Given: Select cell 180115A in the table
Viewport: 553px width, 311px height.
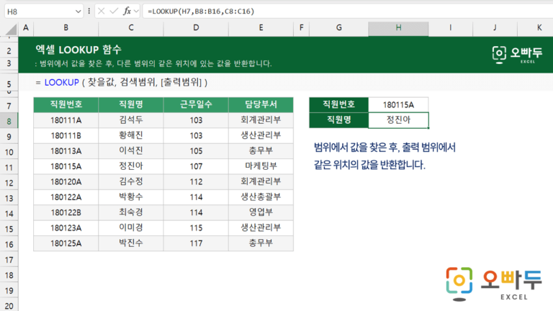Looking at the screenshot, I should coord(66,166).
